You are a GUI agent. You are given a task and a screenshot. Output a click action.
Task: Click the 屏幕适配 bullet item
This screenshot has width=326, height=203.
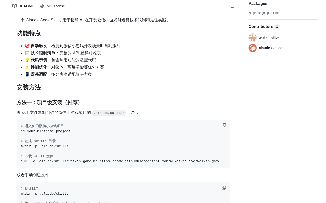click(58, 74)
